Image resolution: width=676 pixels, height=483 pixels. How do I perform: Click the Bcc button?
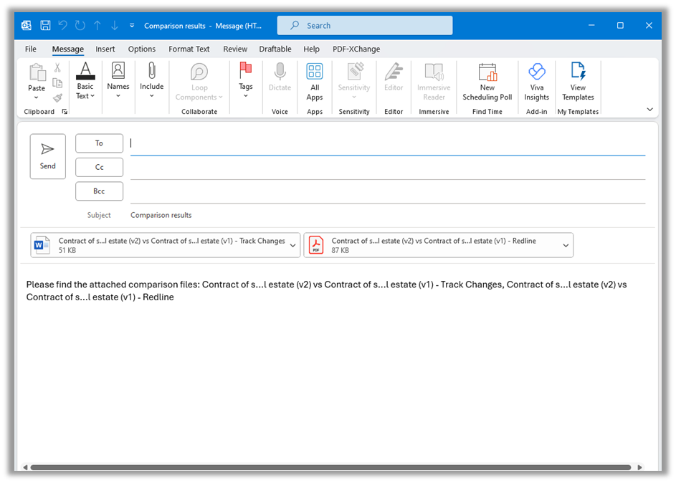[x=99, y=191]
